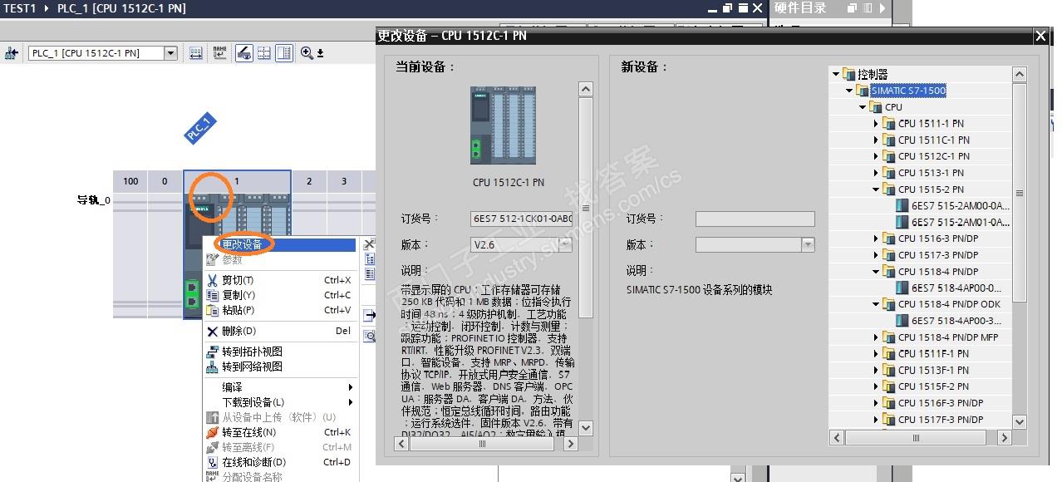
Task: Open the 编译 compile submenu
Action: pos(281,387)
